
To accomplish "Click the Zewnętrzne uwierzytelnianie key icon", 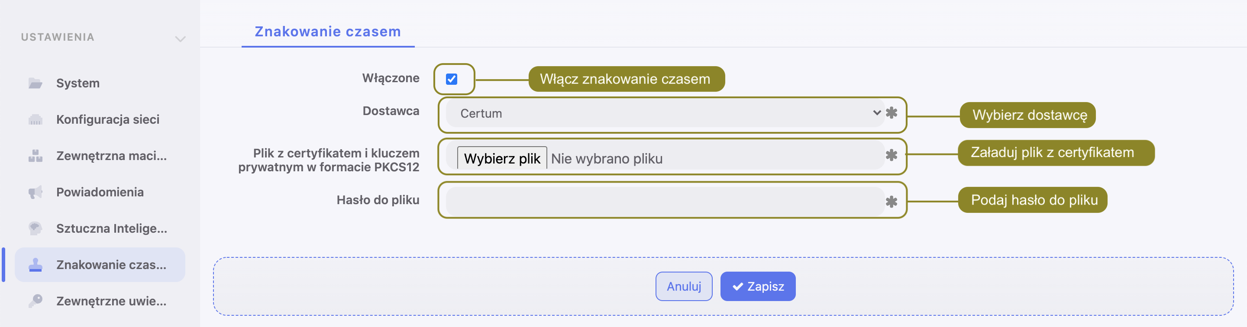I will (36, 301).
